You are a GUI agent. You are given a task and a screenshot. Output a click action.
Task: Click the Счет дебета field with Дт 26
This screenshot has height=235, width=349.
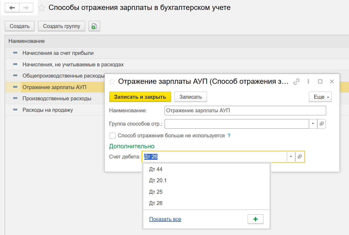(x=215, y=157)
